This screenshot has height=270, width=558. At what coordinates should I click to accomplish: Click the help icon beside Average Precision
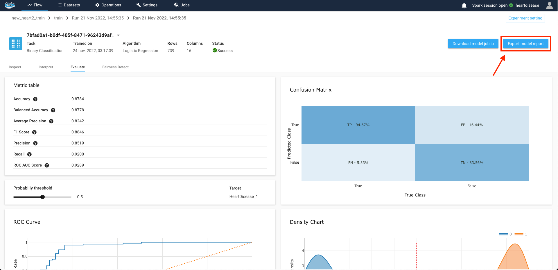click(51, 121)
